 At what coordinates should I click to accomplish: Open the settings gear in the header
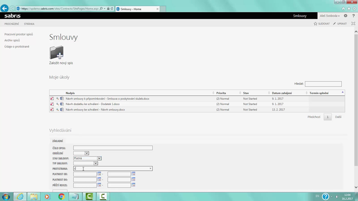pos(346,16)
